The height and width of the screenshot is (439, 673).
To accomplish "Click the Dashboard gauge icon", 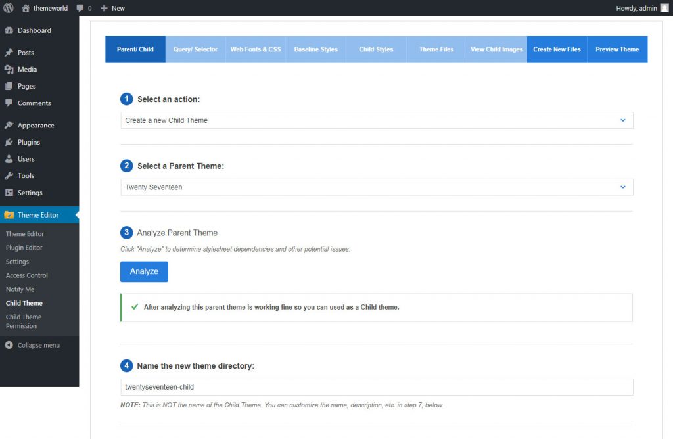I will [9, 30].
